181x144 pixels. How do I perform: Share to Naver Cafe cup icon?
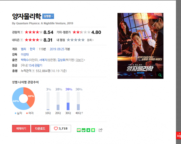coord(84,130)
